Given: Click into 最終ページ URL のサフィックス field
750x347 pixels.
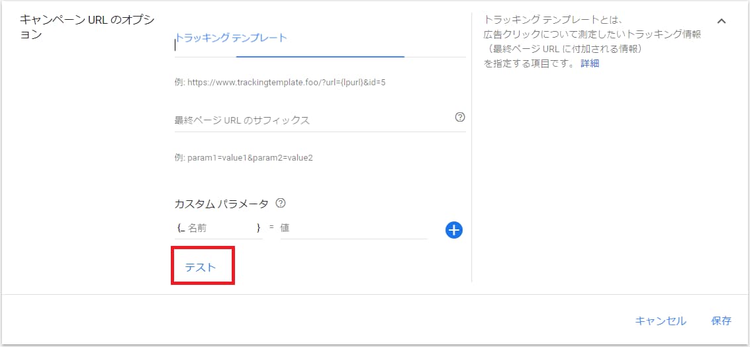Looking at the screenshot, I should 311,120.
